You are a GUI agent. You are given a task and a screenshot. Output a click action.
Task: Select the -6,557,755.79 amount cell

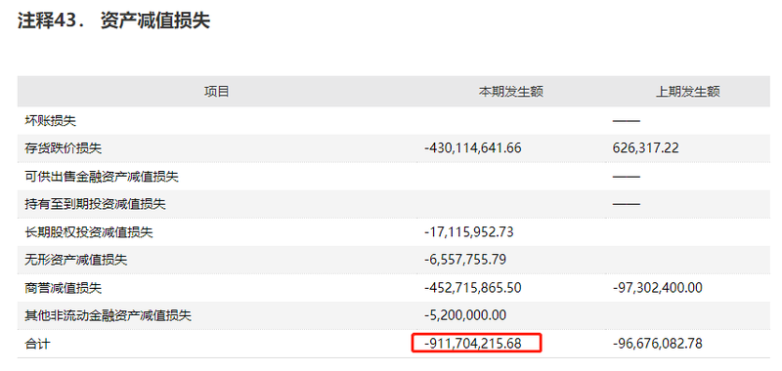coord(465,260)
